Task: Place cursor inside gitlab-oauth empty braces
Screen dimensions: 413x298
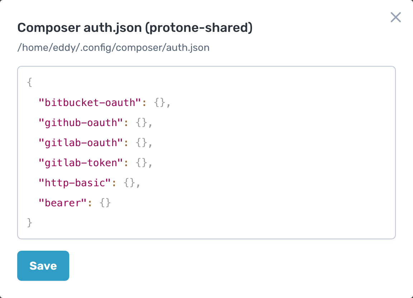Action: point(142,143)
